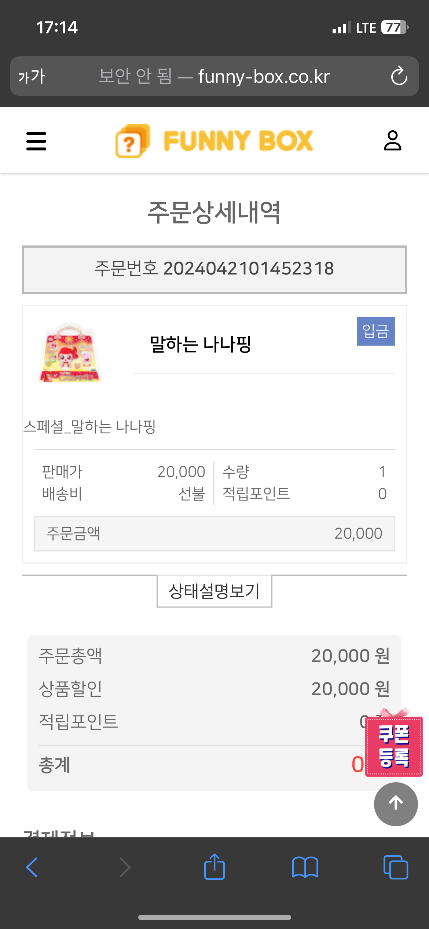The image size is (429, 929).
Task: Open the 가가 text size menu
Action: point(32,76)
